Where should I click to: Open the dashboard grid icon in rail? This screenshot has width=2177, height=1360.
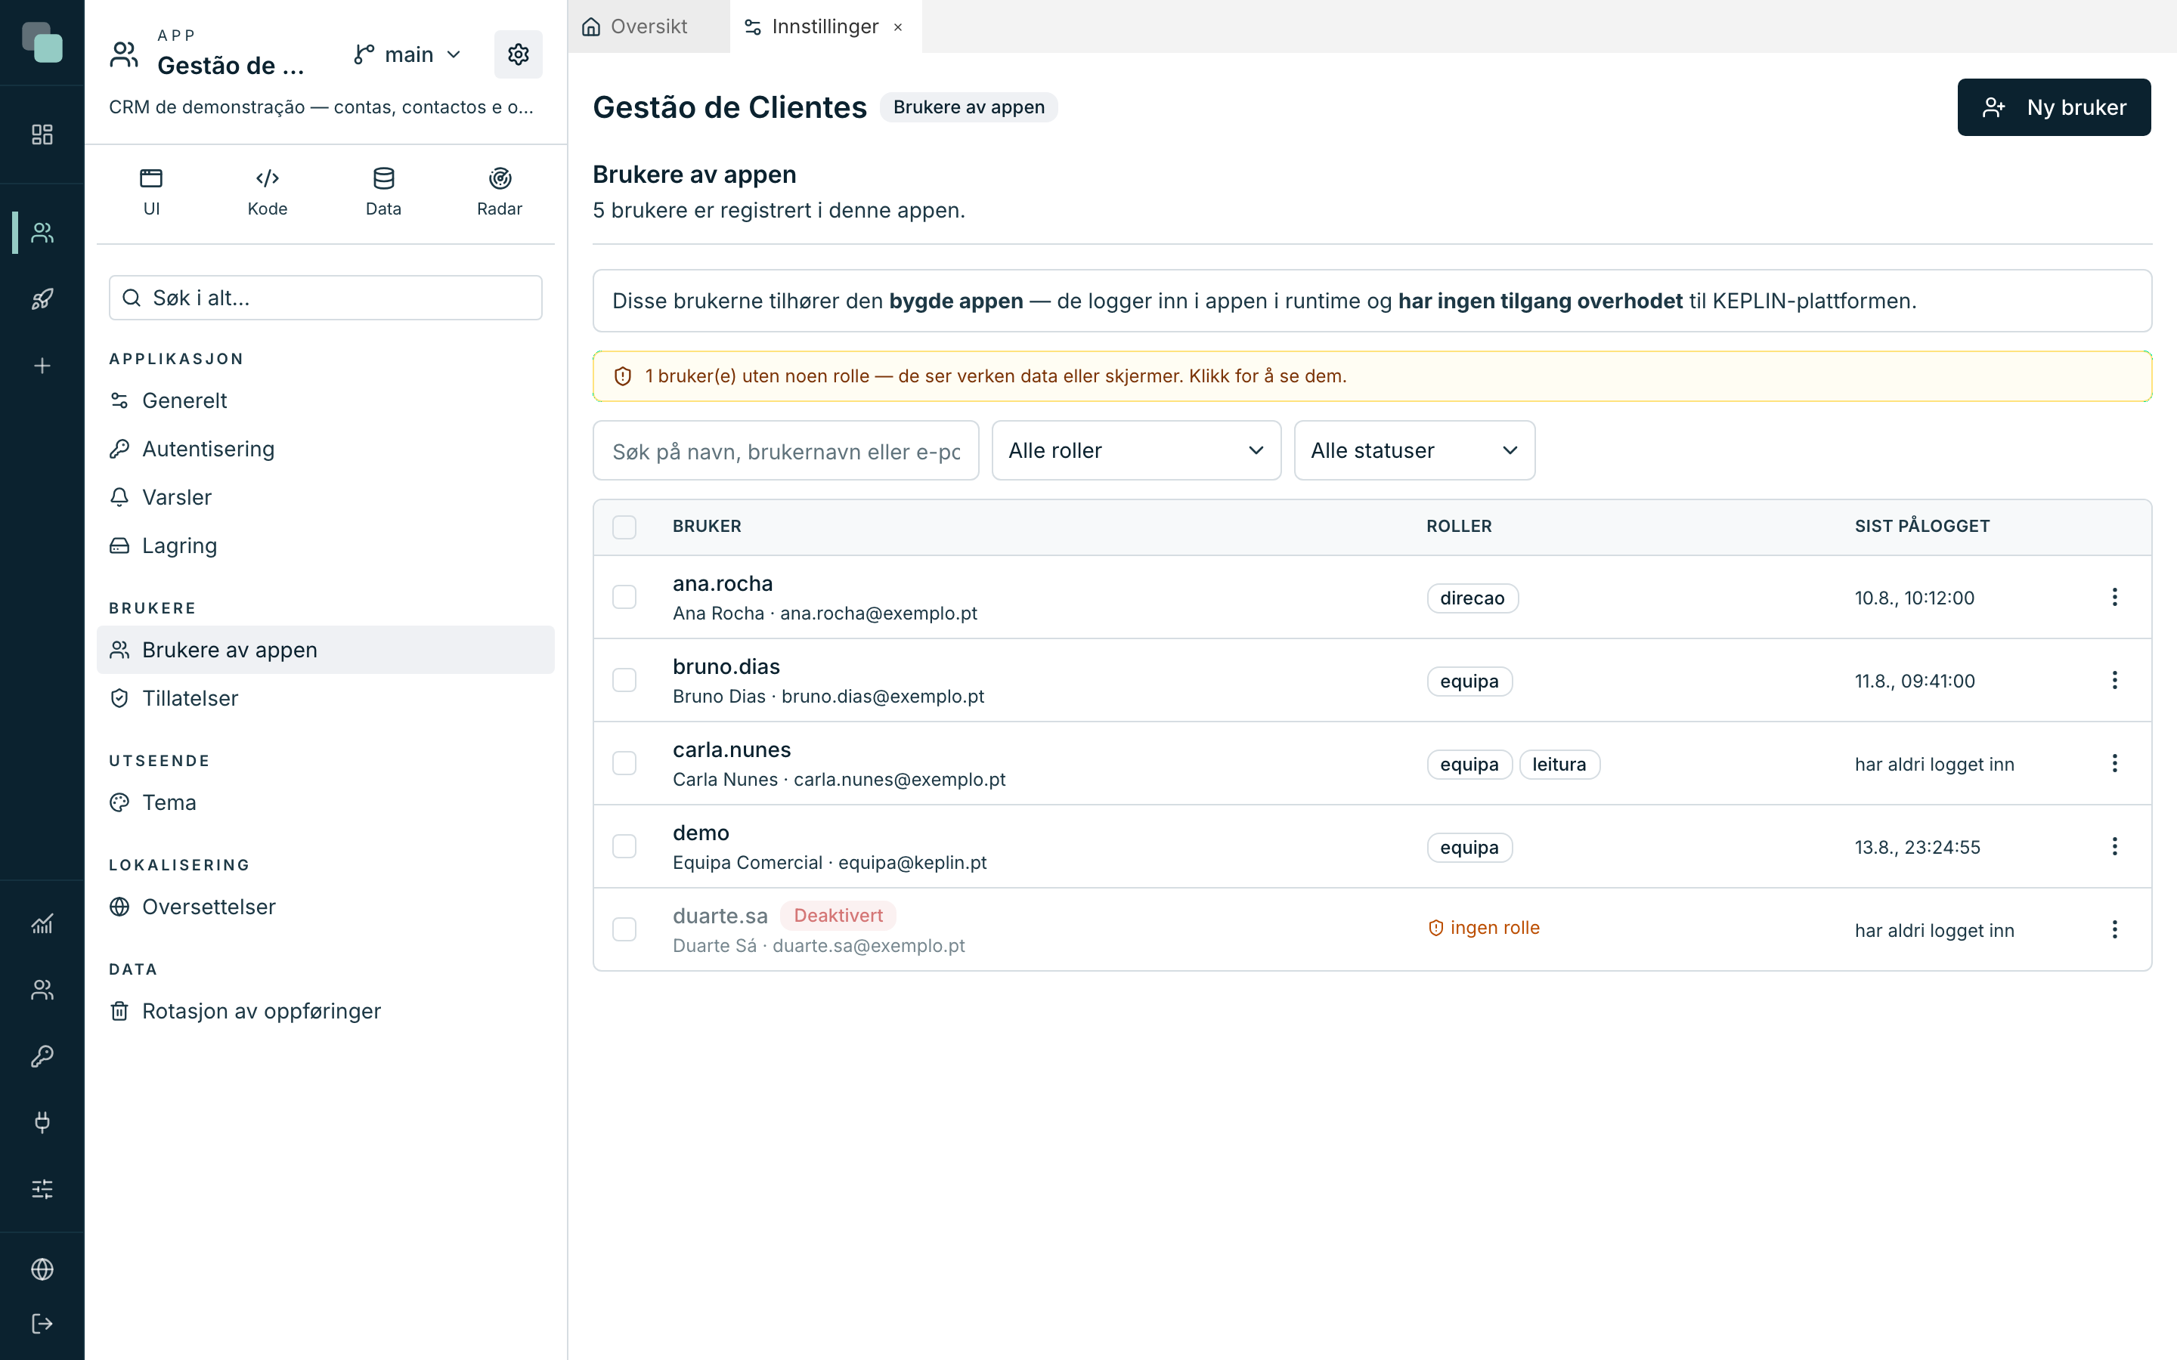point(42,135)
